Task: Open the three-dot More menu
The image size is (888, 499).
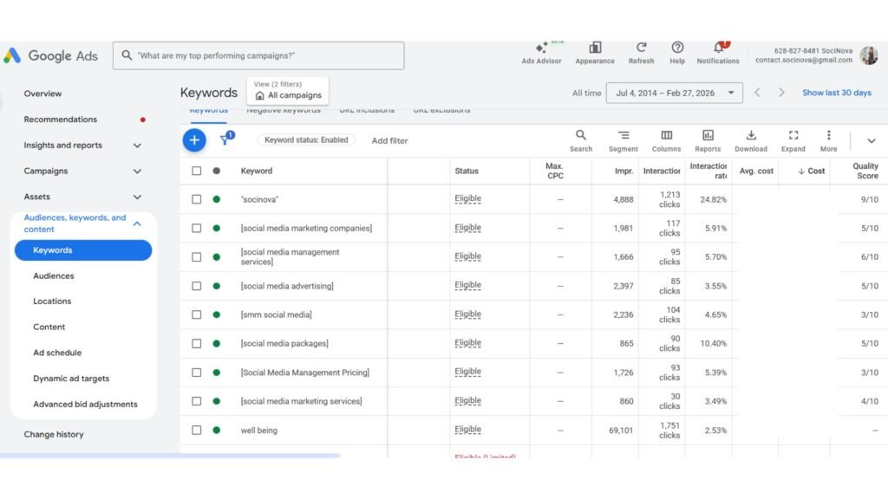Action: 828,139
